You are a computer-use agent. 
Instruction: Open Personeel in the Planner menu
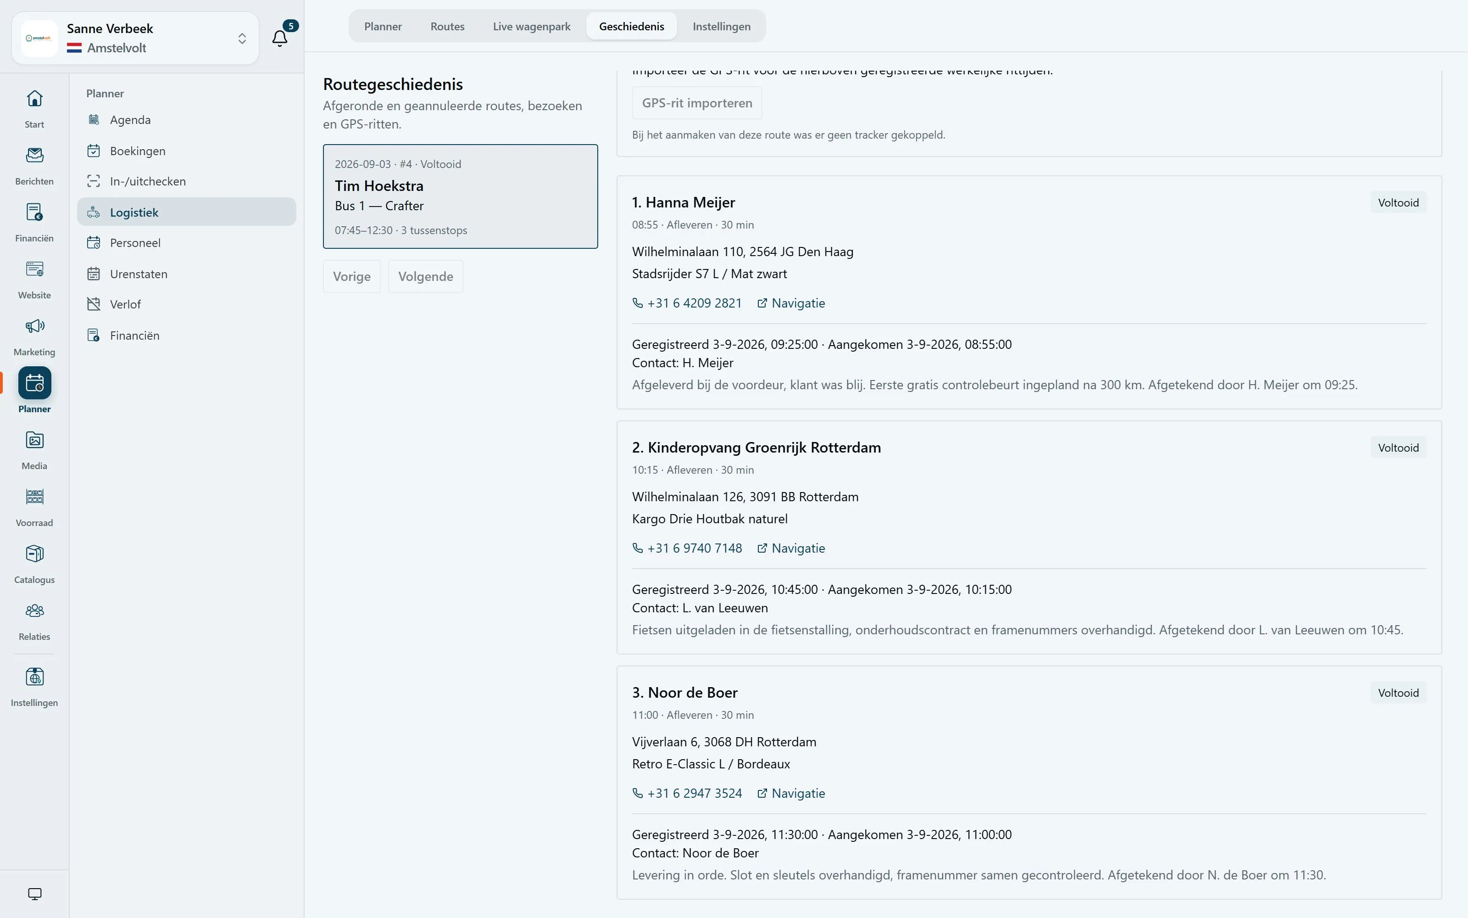(186, 243)
